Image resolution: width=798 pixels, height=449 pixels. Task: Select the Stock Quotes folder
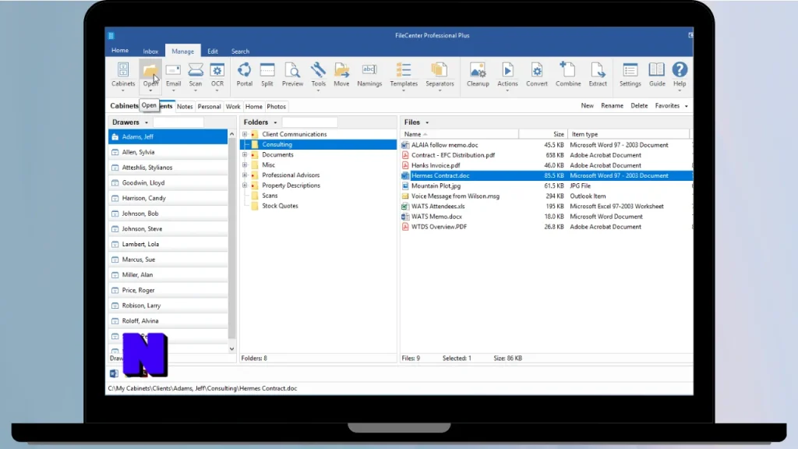(x=280, y=206)
